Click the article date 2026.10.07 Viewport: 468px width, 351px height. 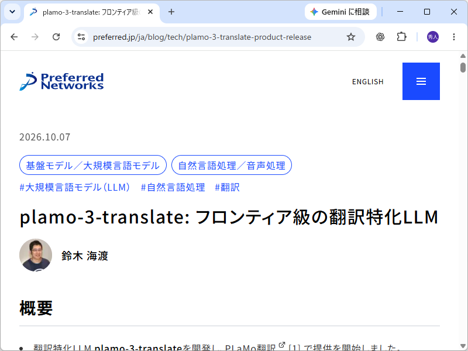tap(45, 137)
